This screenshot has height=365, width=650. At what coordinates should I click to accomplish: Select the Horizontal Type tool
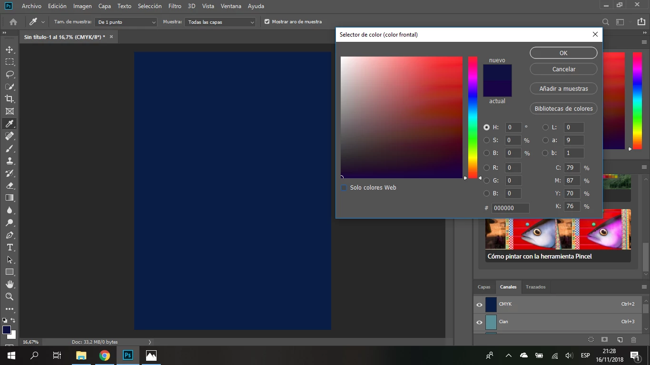10,247
